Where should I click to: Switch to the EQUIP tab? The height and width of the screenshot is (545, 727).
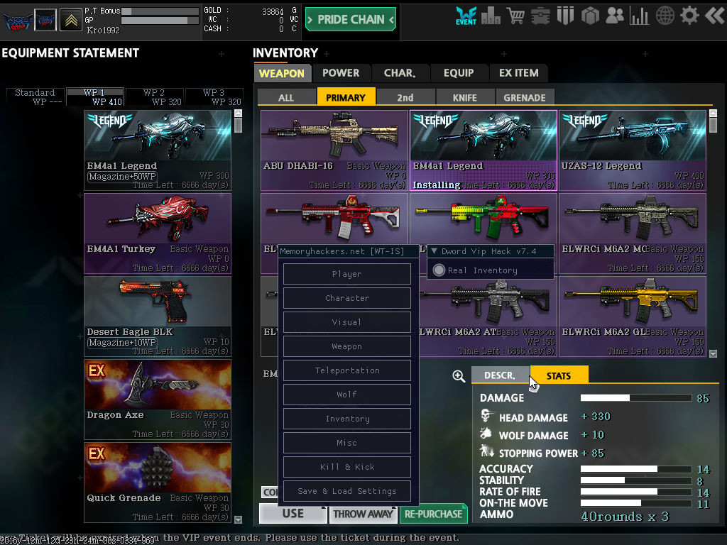pyautogui.click(x=459, y=73)
